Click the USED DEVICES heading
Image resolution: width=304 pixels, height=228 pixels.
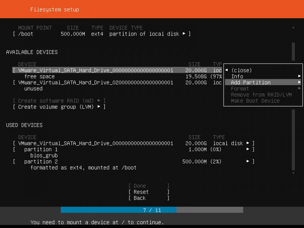(x=24, y=125)
